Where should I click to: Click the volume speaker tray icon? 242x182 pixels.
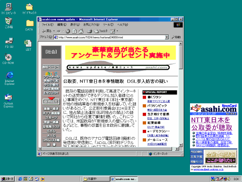(229, 179)
